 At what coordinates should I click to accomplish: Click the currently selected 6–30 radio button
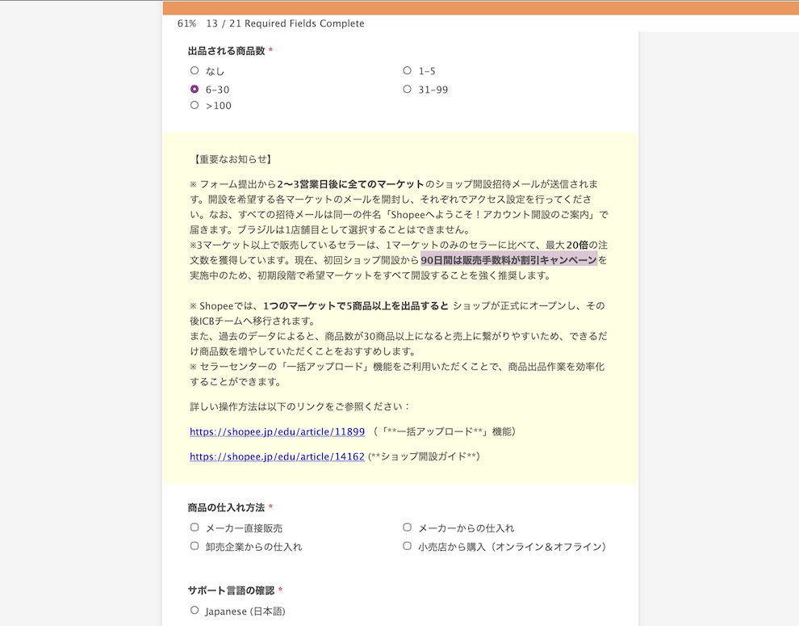pyautogui.click(x=194, y=89)
